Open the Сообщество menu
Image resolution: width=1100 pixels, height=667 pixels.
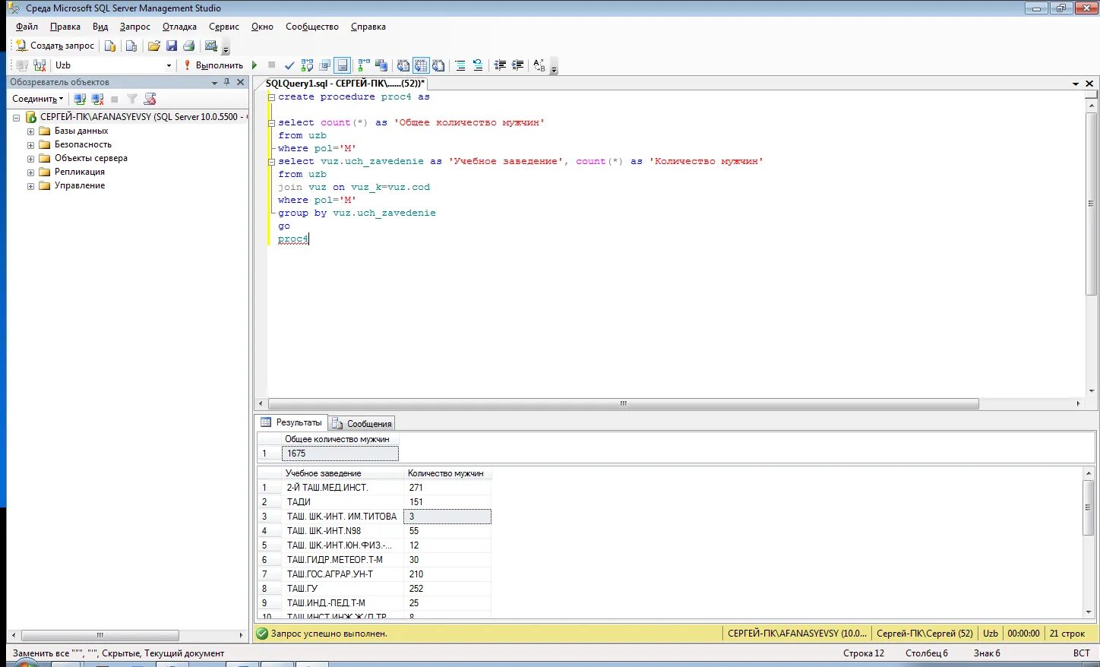click(x=312, y=27)
